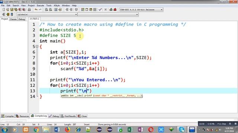Image resolution: width=238 pixels, height=133 pixels.
Task: Select the TEST.C editor tab
Action: pyautogui.click(x=35, y=19)
